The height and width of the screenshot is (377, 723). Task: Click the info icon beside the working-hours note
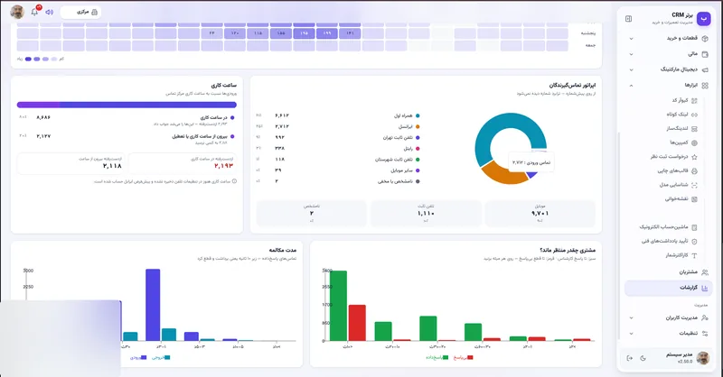(x=234, y=181)
